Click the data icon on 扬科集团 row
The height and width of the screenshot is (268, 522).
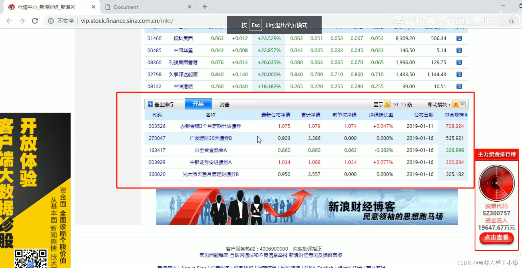pyautogui.click(x=459, y=38)
